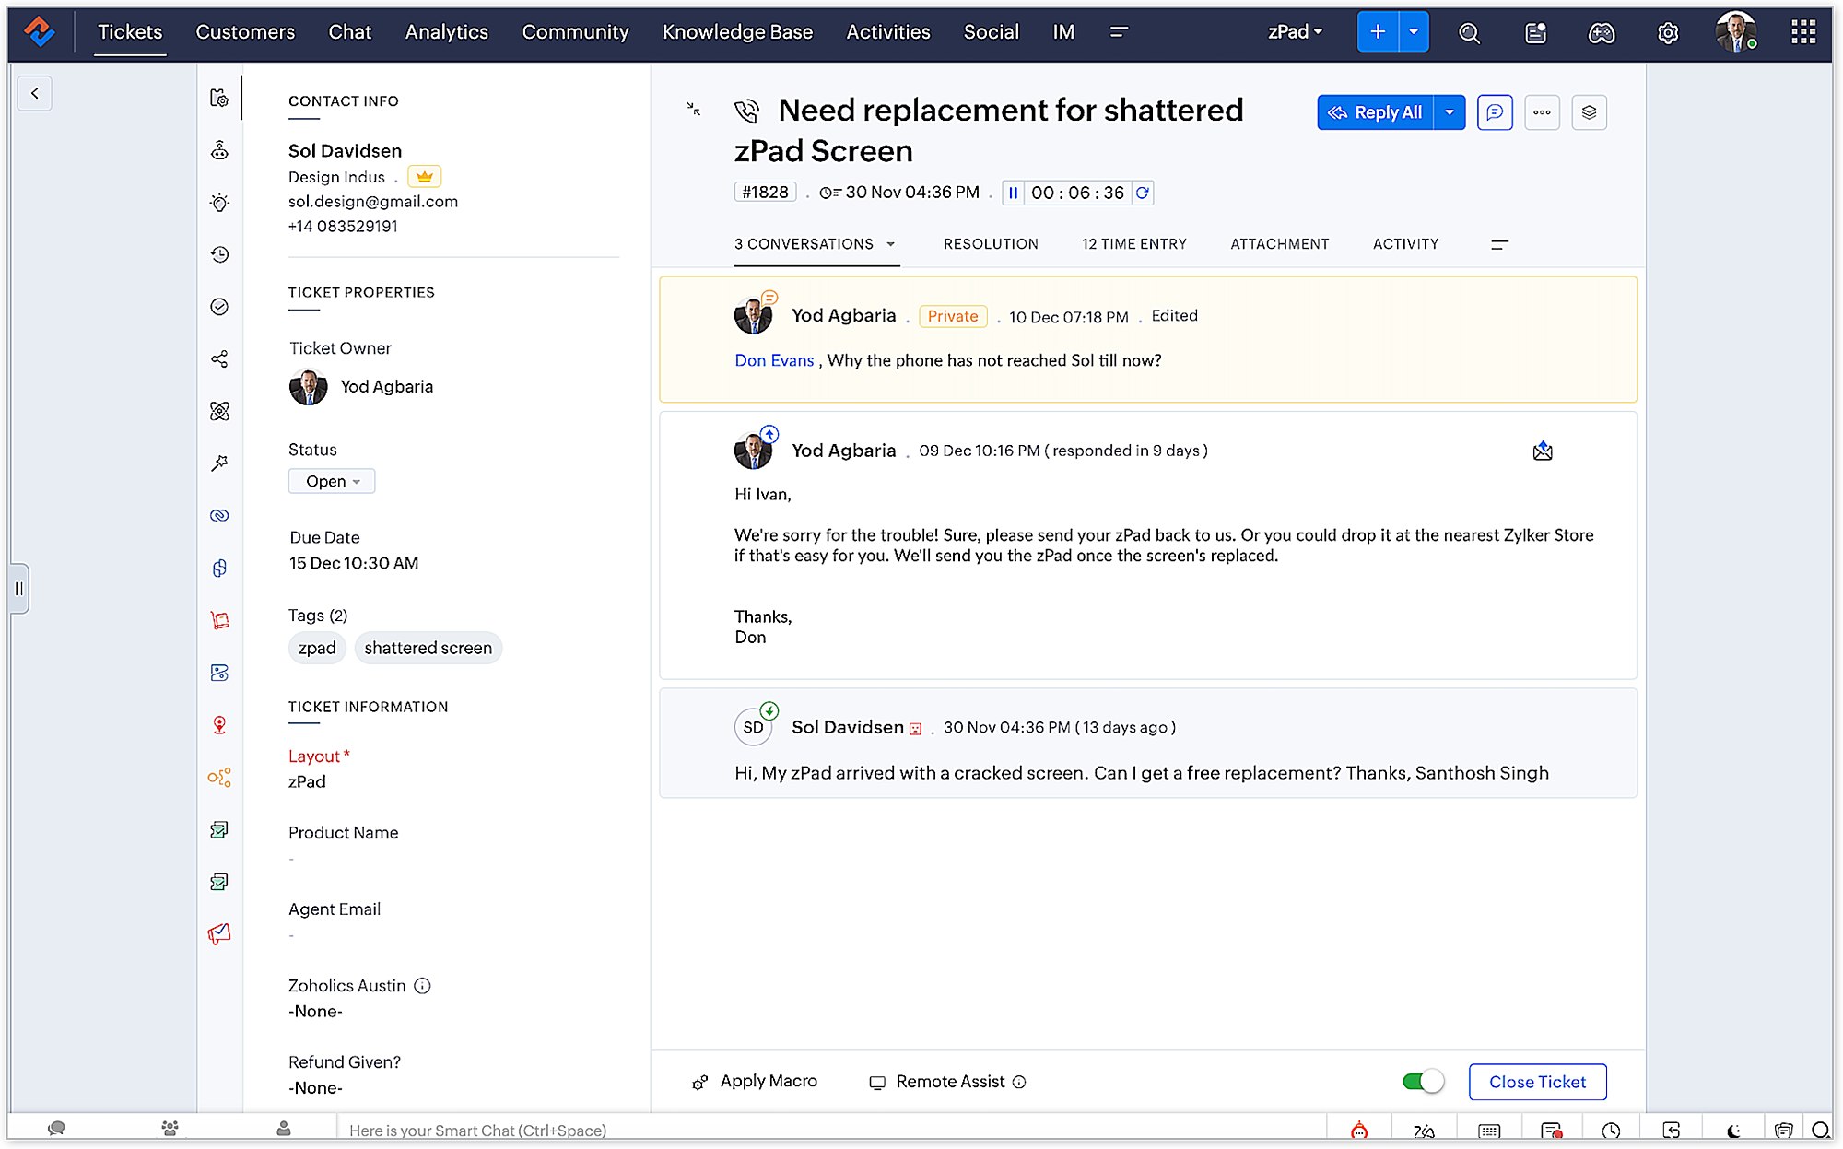Open the settings gear icon
The image size is (1843, 1149).
pos(1667,33)
